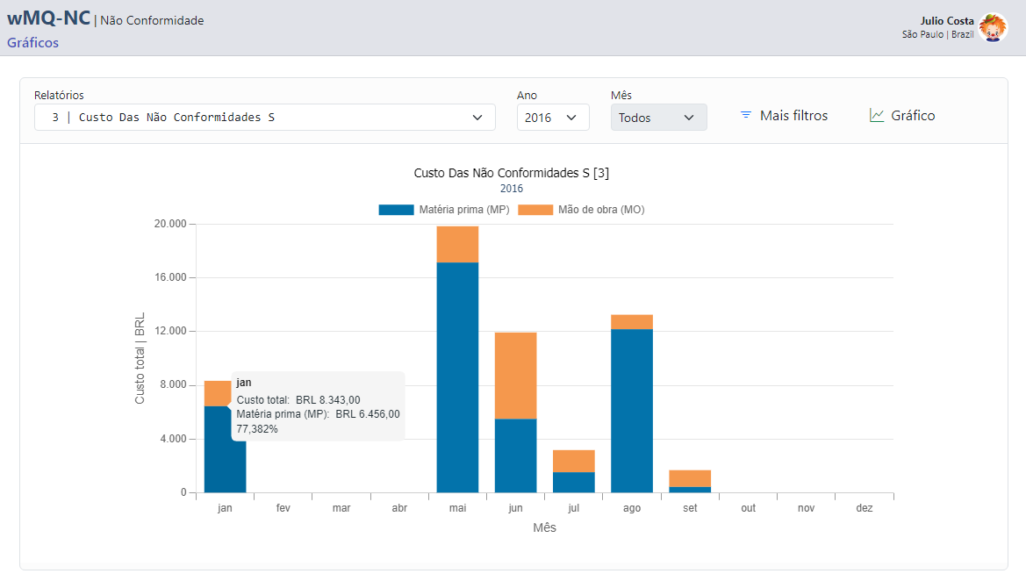Click the fev x-axis label
The image size is (1026, 588).
(x=283, y=507)
